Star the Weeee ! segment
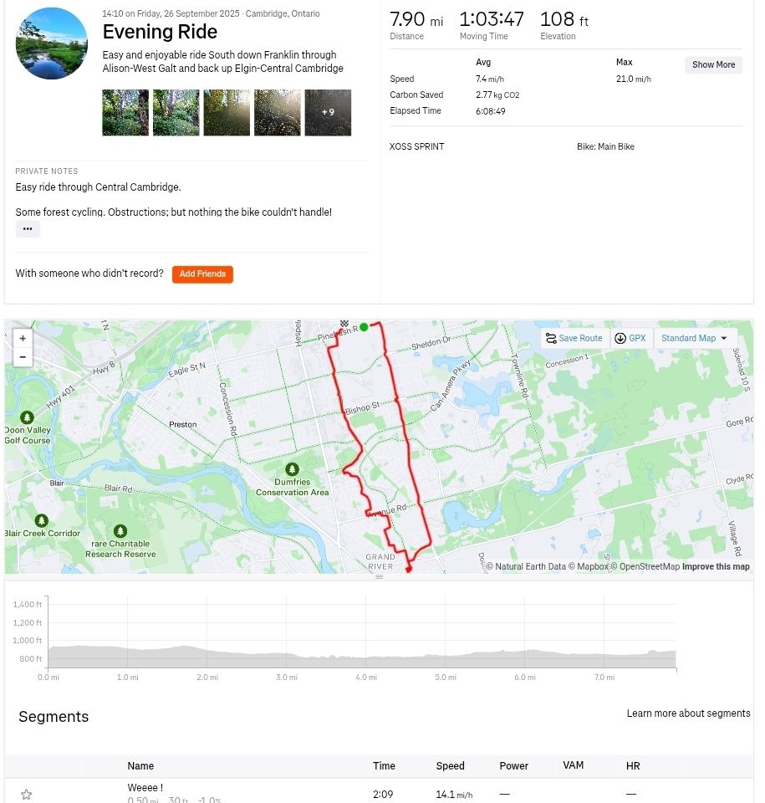Screen dimensions: 765x803 tap(27, 795)
